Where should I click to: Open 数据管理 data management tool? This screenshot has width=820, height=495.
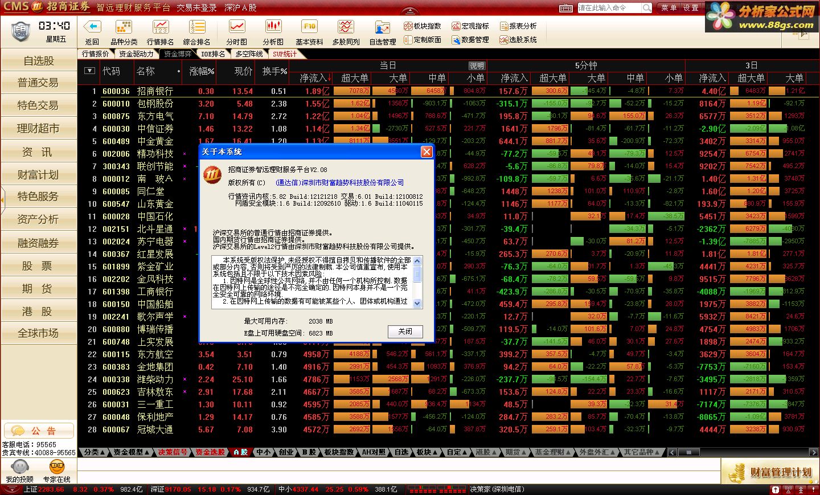coord(470,40)
